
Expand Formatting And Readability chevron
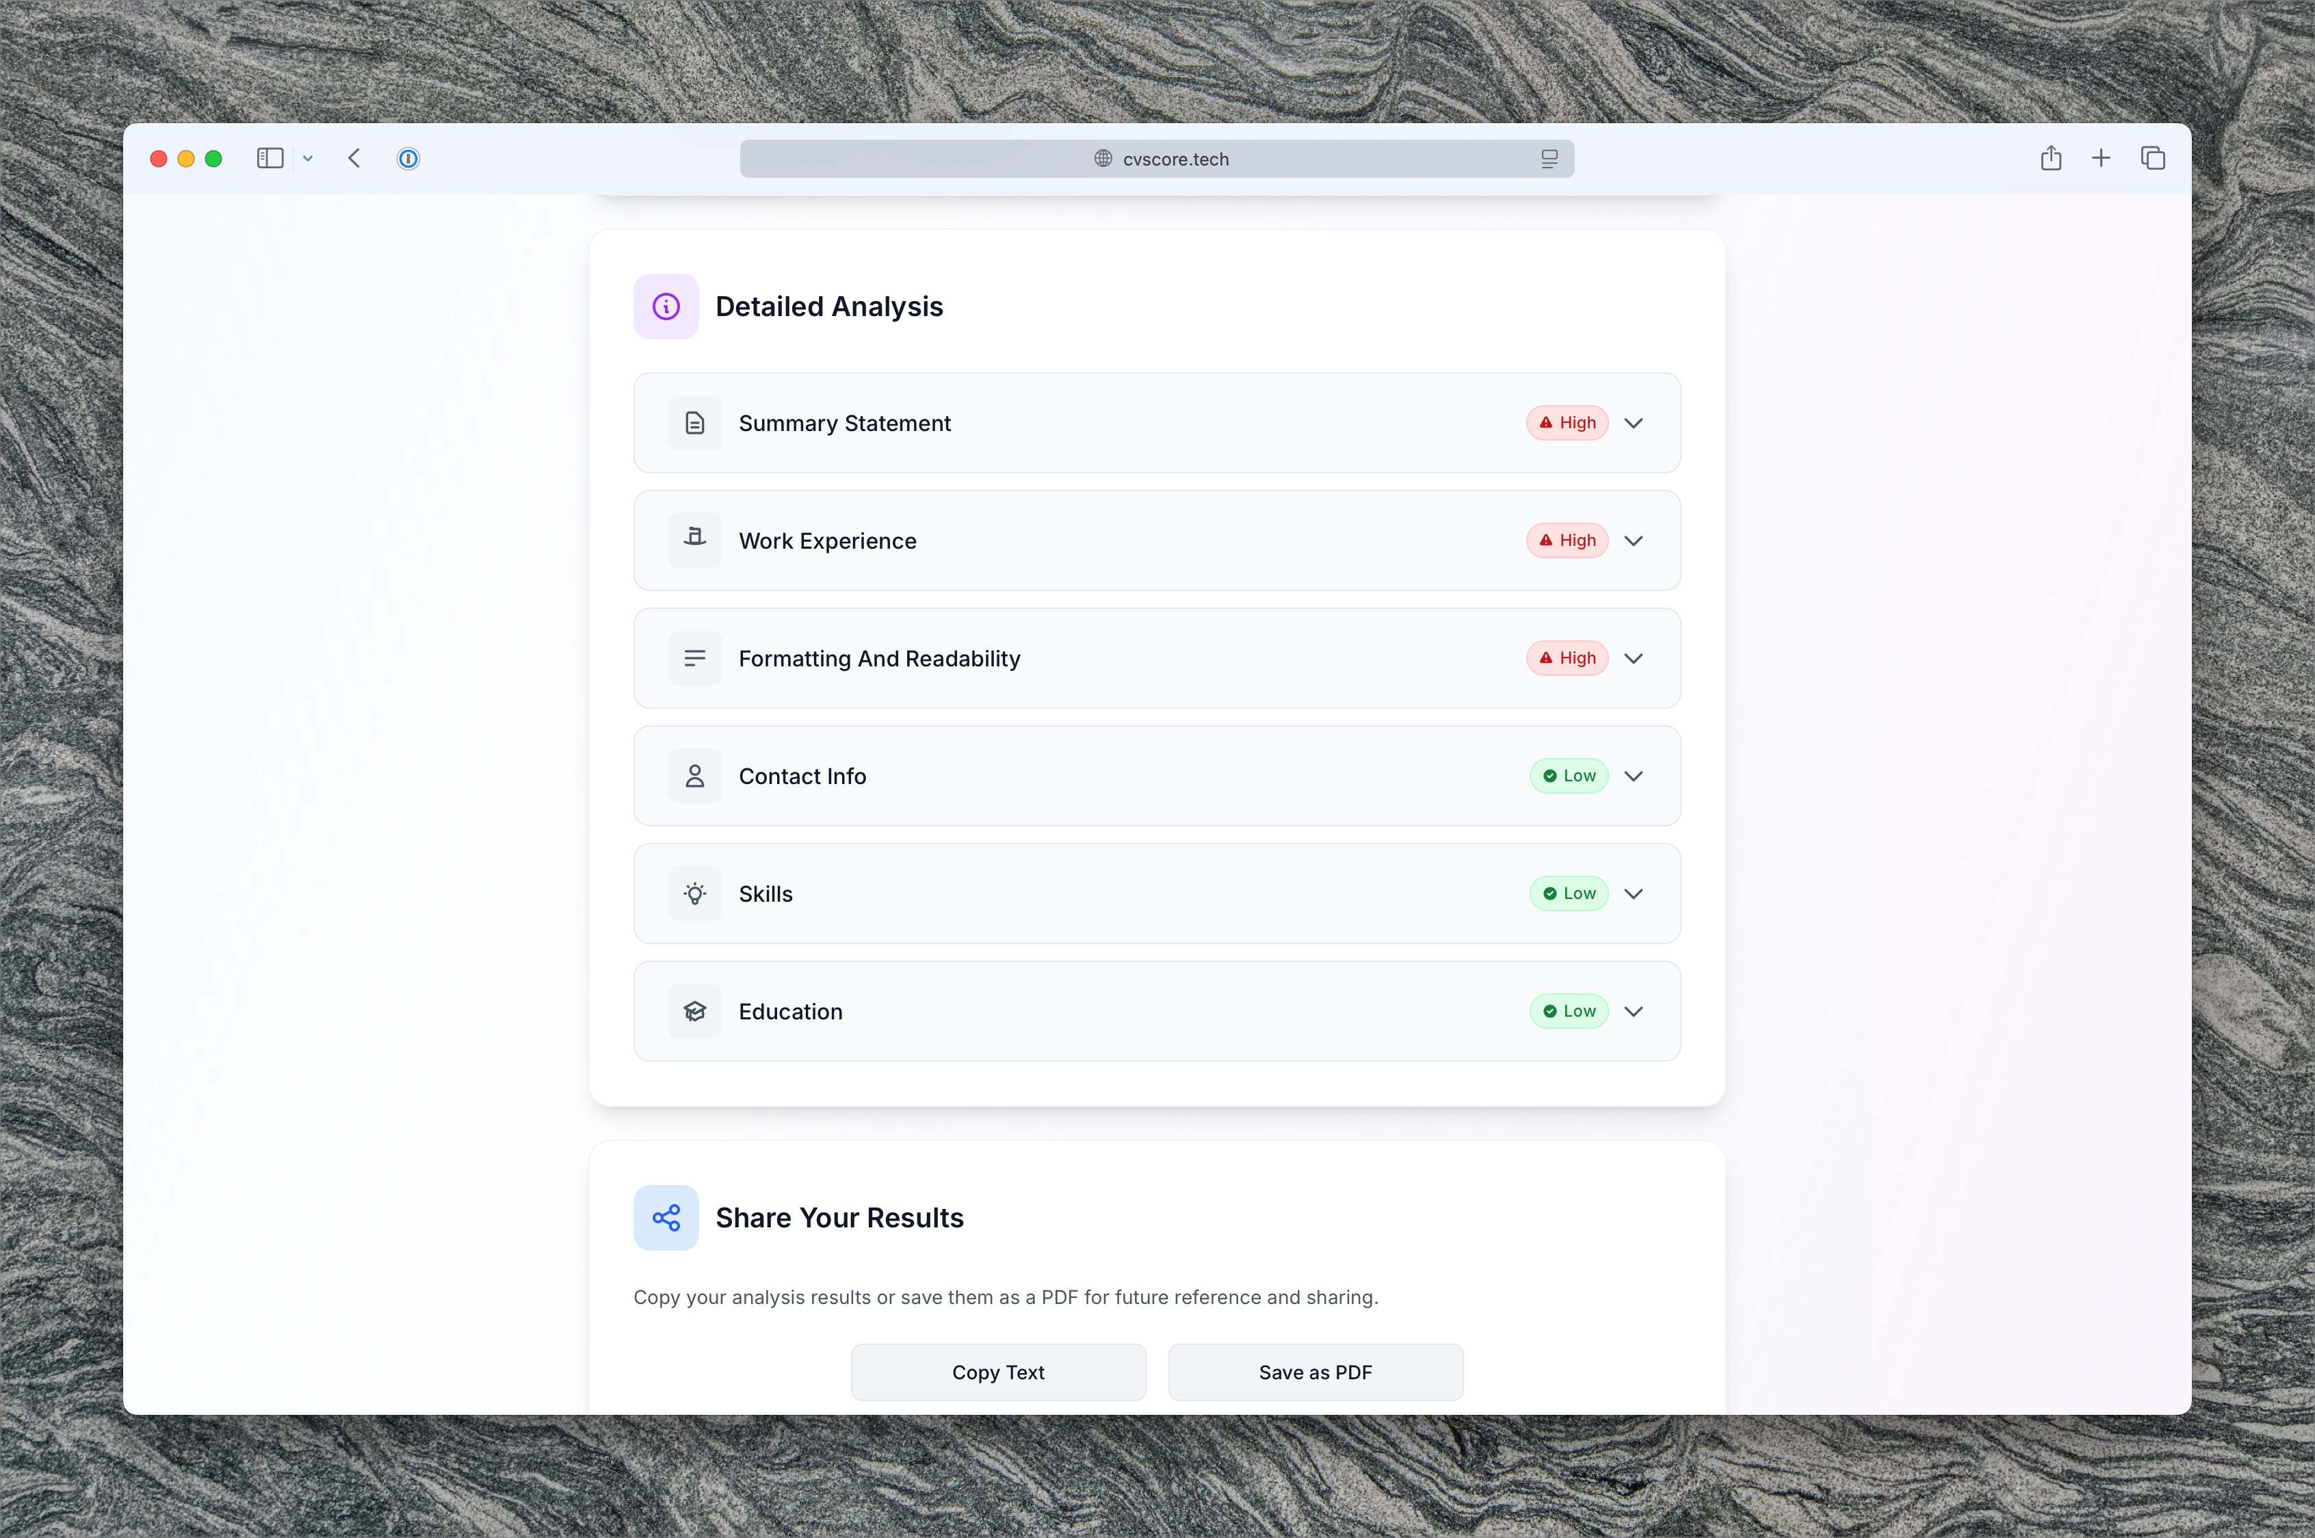(x=1632, y=658)
